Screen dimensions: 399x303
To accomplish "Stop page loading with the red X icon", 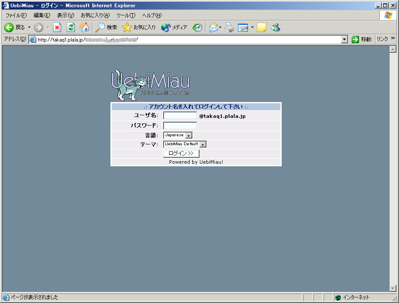I will 57,27.
